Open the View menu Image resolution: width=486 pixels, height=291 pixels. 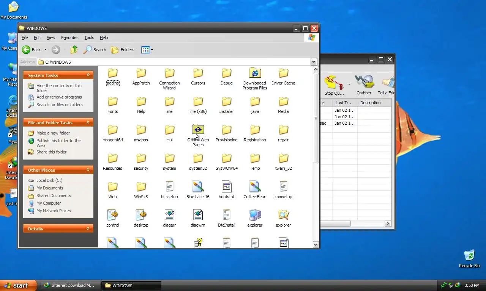[x=51, y=38]
